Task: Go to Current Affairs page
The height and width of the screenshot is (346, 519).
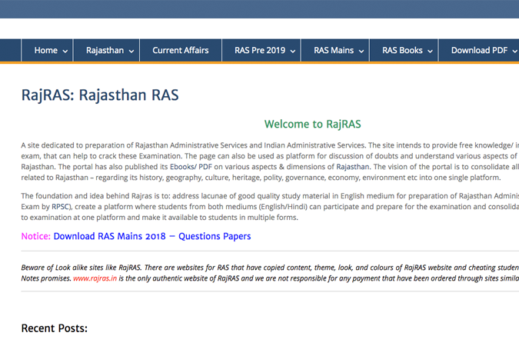Action: (x=180, y=51)
